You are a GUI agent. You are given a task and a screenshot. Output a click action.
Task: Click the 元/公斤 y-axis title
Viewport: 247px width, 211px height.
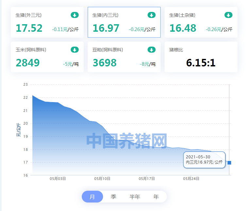click(x=19, y=130)
